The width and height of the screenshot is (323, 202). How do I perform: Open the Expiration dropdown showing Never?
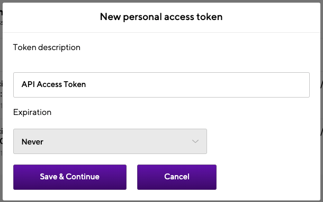[x=110, y=141]
